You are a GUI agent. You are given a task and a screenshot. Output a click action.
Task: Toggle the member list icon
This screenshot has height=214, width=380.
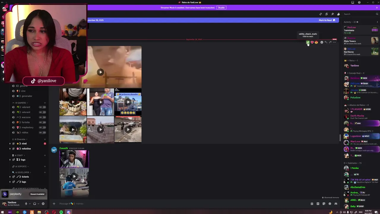tap(338, 14)
